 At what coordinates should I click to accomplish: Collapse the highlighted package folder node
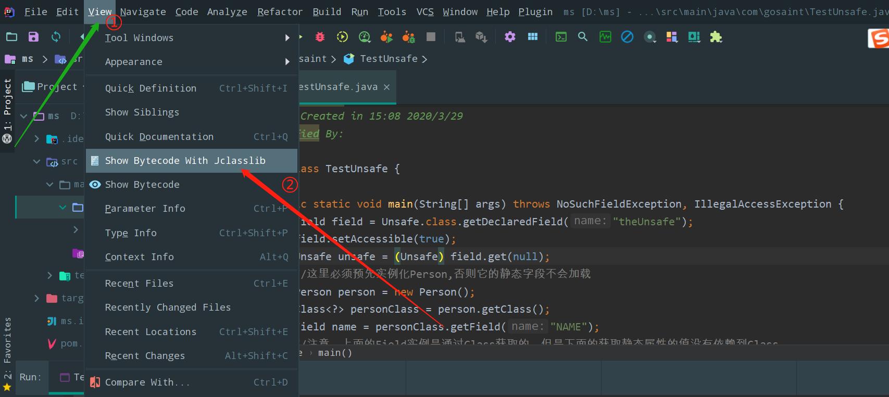tap(62, 207)
